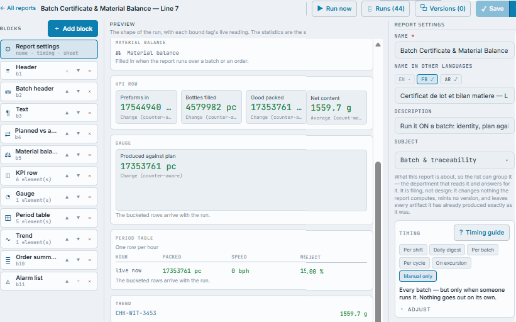Screen dimensions: 516x322
Task: Move the Text block down
Action: tap(79, 113)
